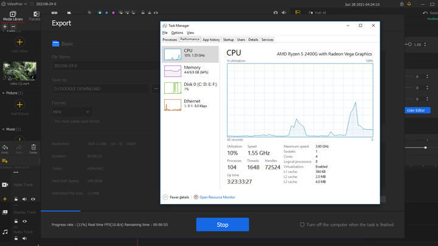Screen dimensions: 438x246
Task: Mute the Video Track audio
Action: [24, 199]
